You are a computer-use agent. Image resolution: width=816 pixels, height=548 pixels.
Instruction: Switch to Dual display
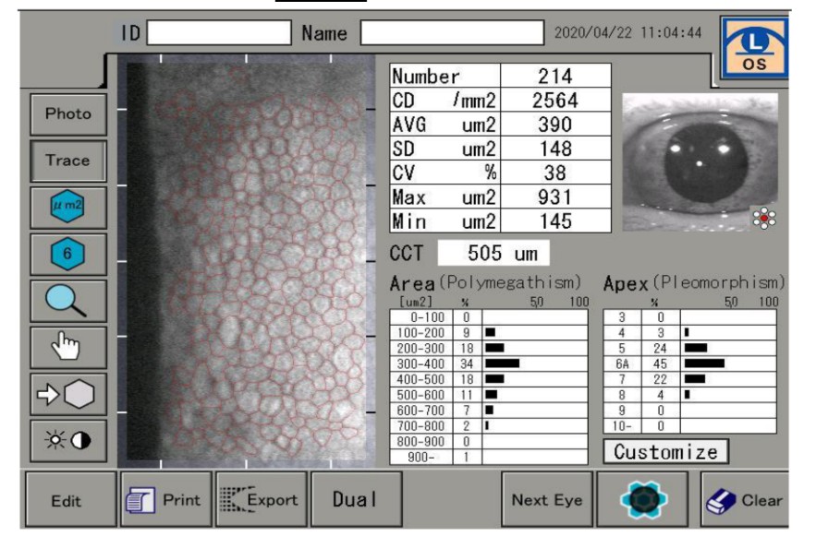357,500
